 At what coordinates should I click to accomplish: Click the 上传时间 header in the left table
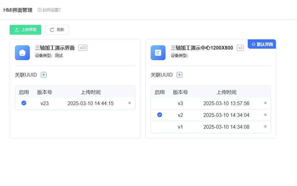point(91,92)
